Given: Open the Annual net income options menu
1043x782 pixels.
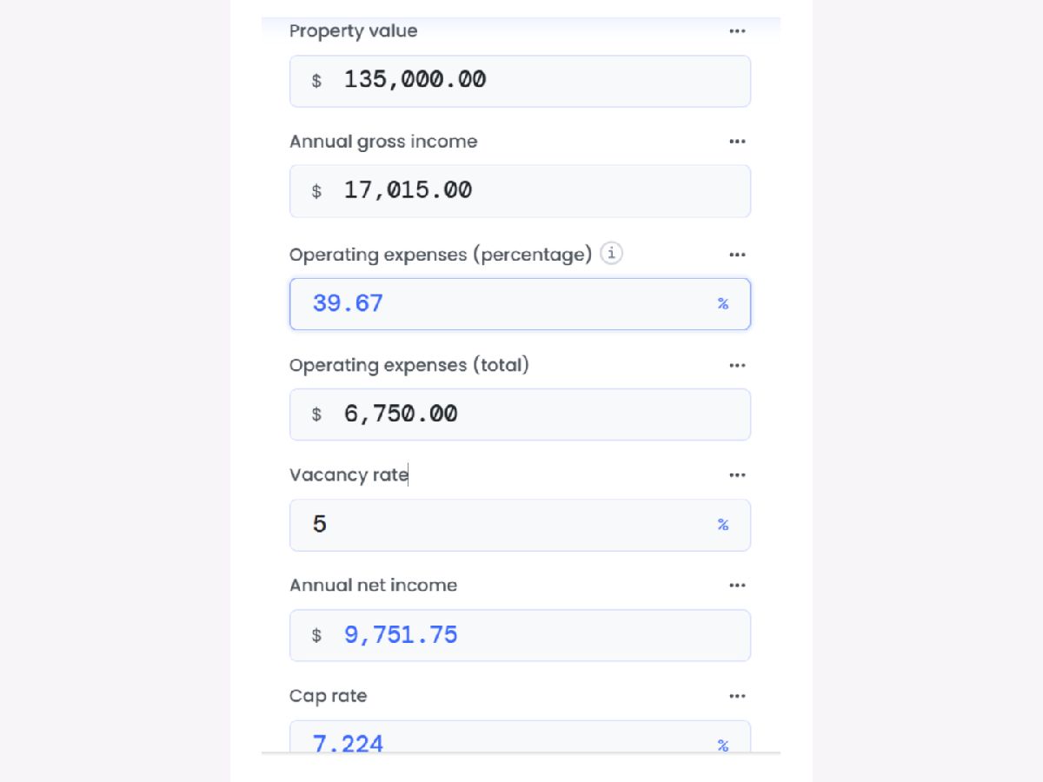Looking at the screenshot, I should point(737,586).
